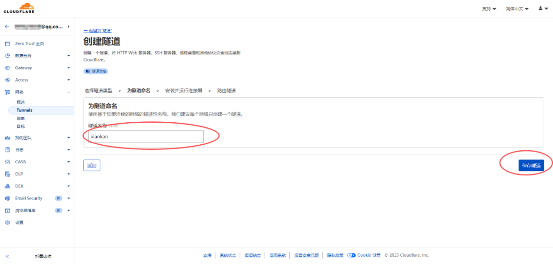Click the Access sidebar icon
Viewport: 553px width, 264px height.
pyautogui.click(x=7, y=80)
